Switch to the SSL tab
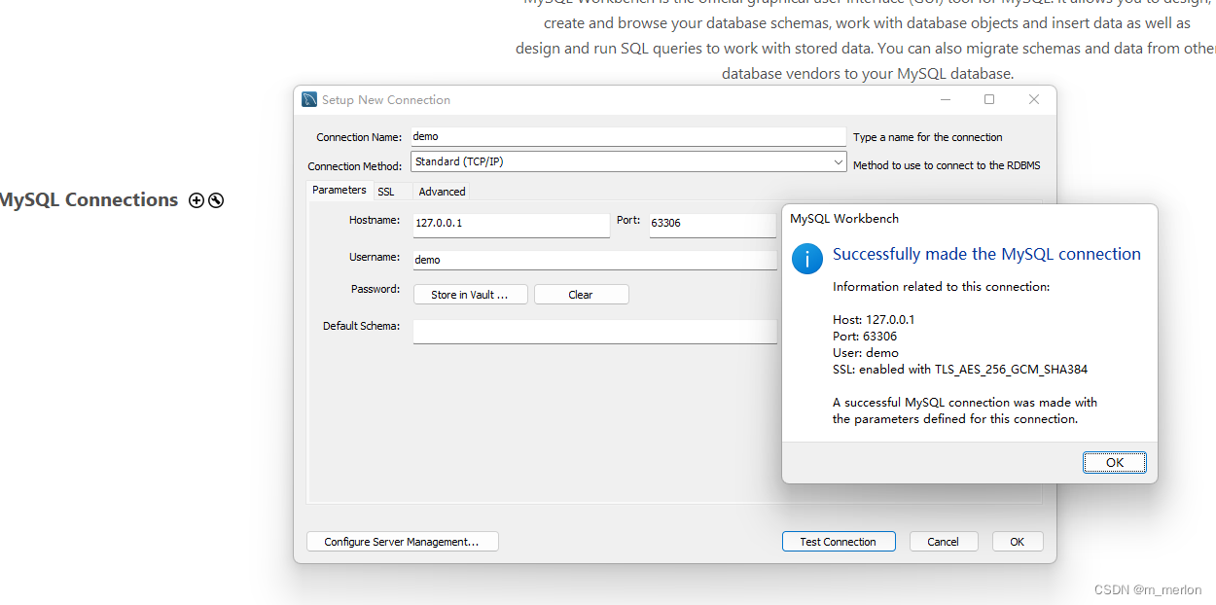Viewport: 1216px width, 605px height. [x=386, y=192]
